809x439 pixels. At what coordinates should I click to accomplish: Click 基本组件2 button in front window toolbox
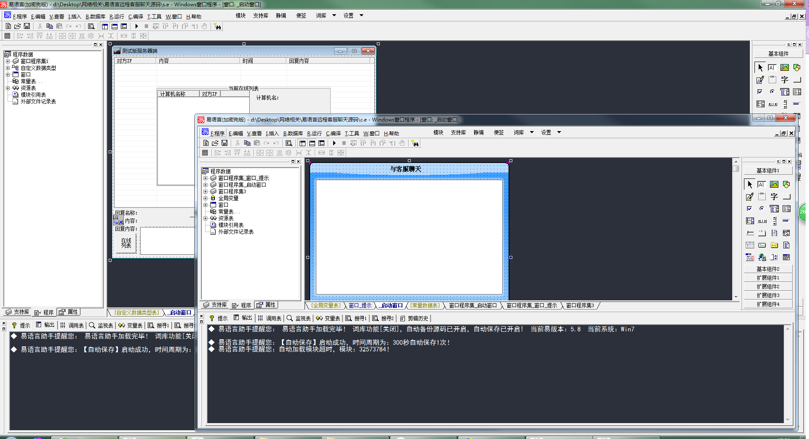[768, 269]
